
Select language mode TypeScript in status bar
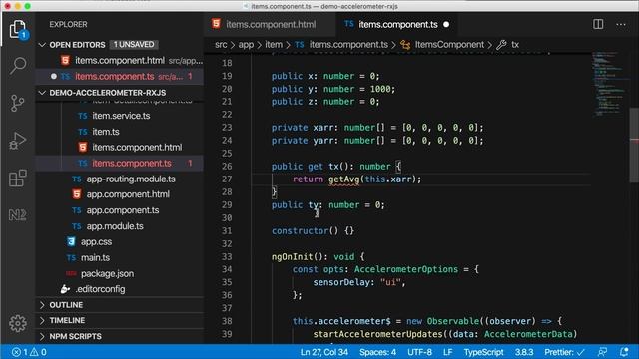point(483,352)
